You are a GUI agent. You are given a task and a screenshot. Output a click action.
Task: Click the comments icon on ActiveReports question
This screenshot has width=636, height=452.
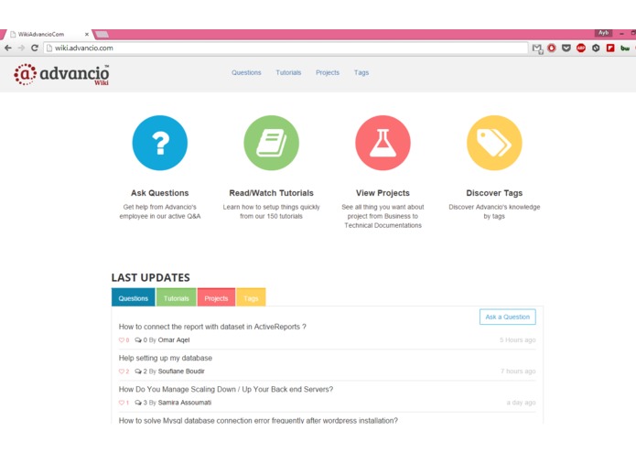pyautogui.click(x=138, y=340)
